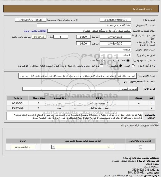Select the خدمت radio button
Image resolution: width=161 pixels, height=177 pixels.
tap(117, 61)
